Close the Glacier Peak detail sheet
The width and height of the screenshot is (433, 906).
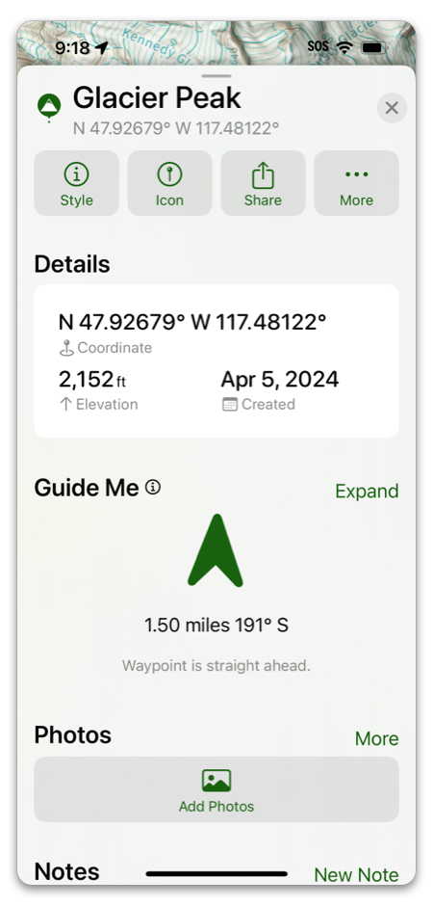coord(392,108)
